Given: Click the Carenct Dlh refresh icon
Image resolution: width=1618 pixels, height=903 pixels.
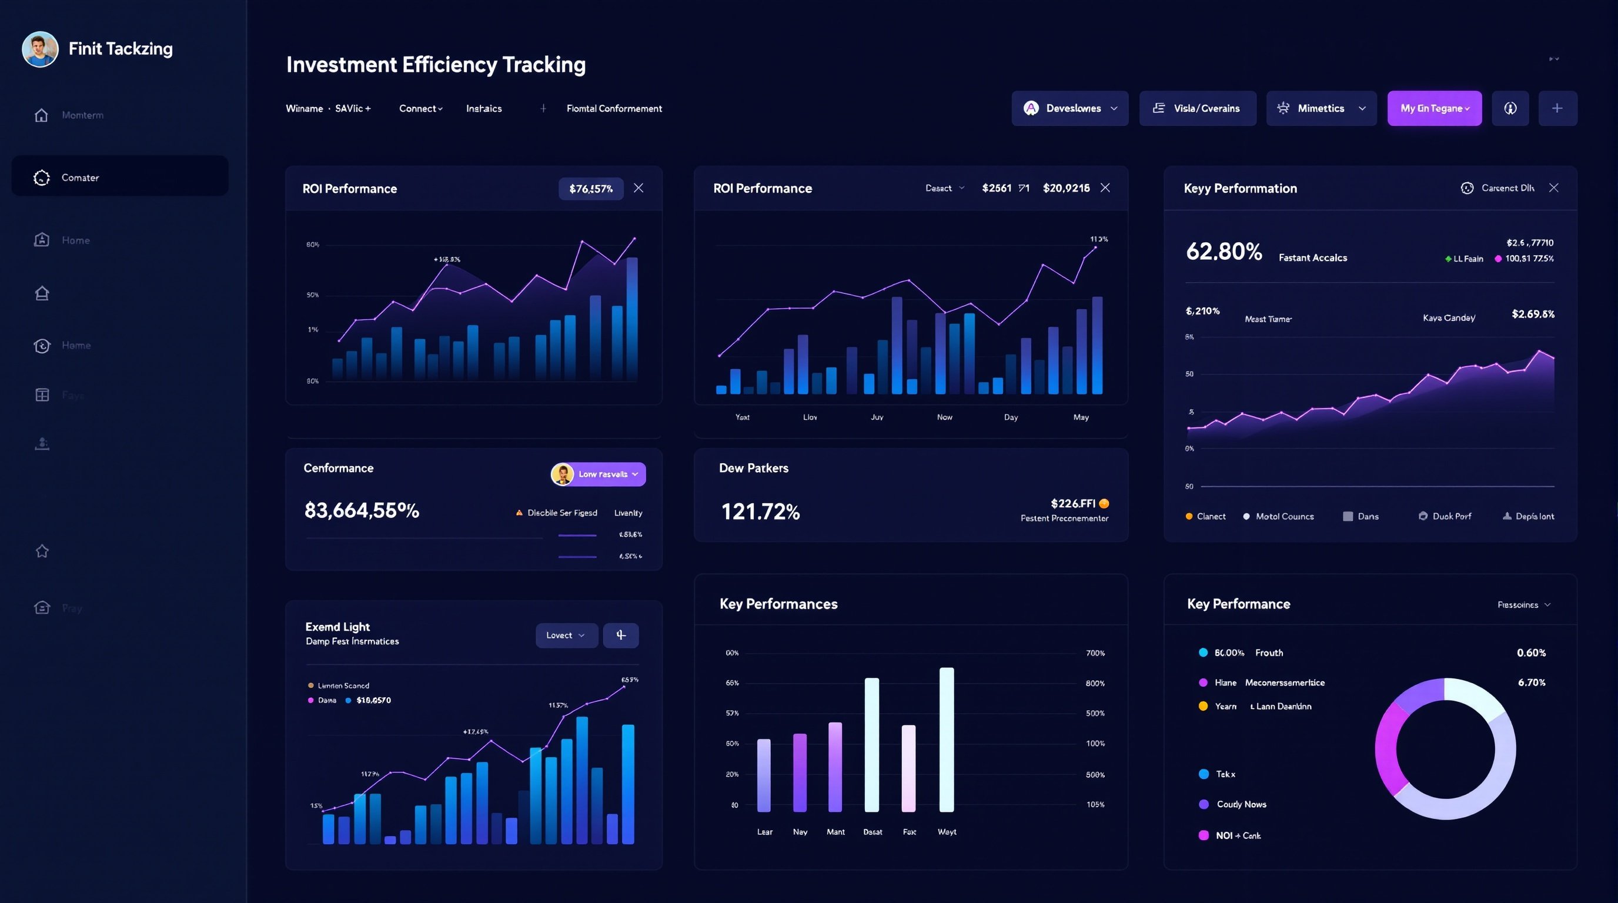Looking at the screenshot, I should coord(1467,188).
